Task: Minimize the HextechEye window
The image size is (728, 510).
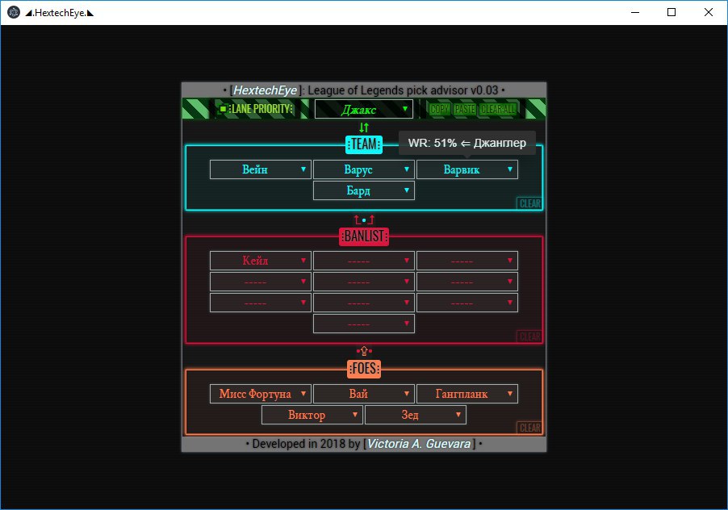Action: click(635, 13)
